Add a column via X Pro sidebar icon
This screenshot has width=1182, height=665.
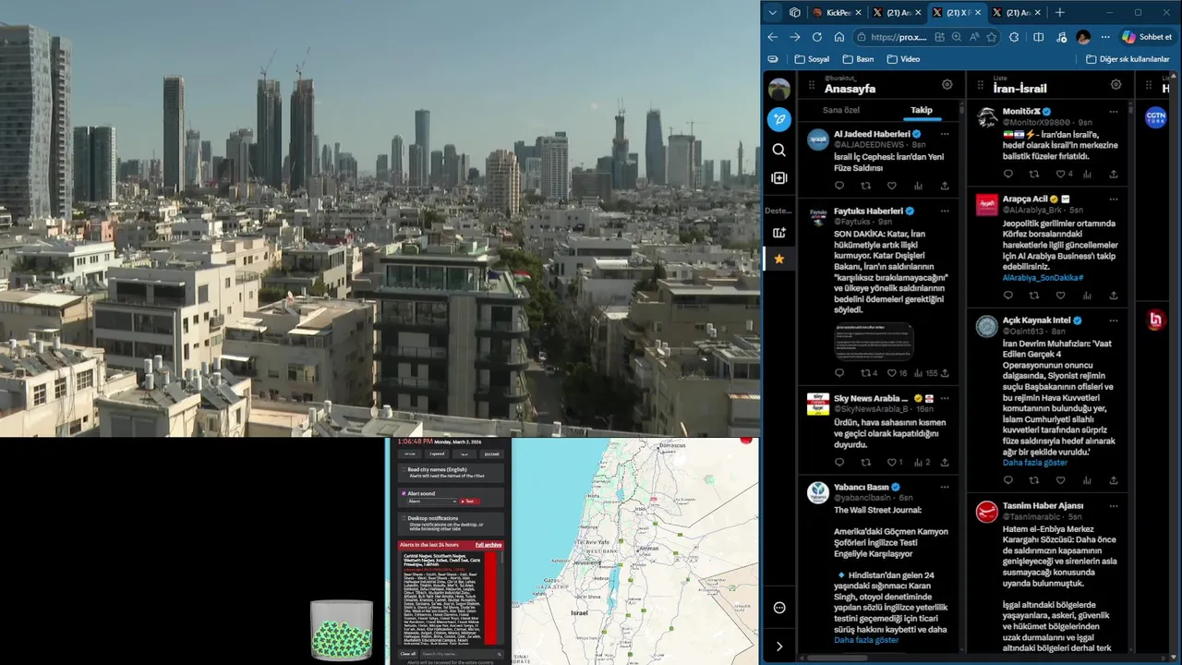tap(779, 178)
